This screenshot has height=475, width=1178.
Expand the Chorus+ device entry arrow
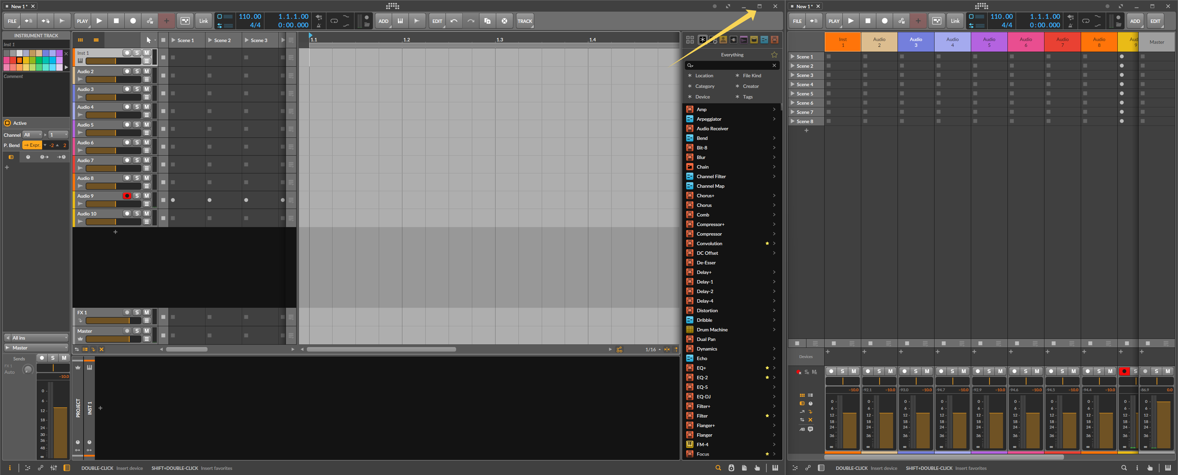[774, 196]
